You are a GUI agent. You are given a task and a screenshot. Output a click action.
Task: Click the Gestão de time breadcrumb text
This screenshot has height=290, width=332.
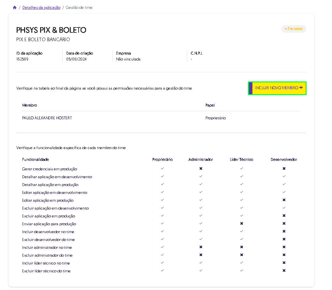pyautogui.click(x=79, y=8)
